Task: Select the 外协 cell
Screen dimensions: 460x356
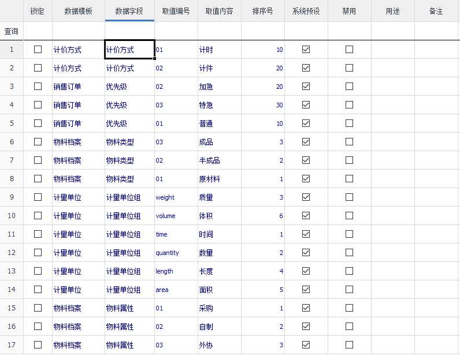Action: [220, 344]
